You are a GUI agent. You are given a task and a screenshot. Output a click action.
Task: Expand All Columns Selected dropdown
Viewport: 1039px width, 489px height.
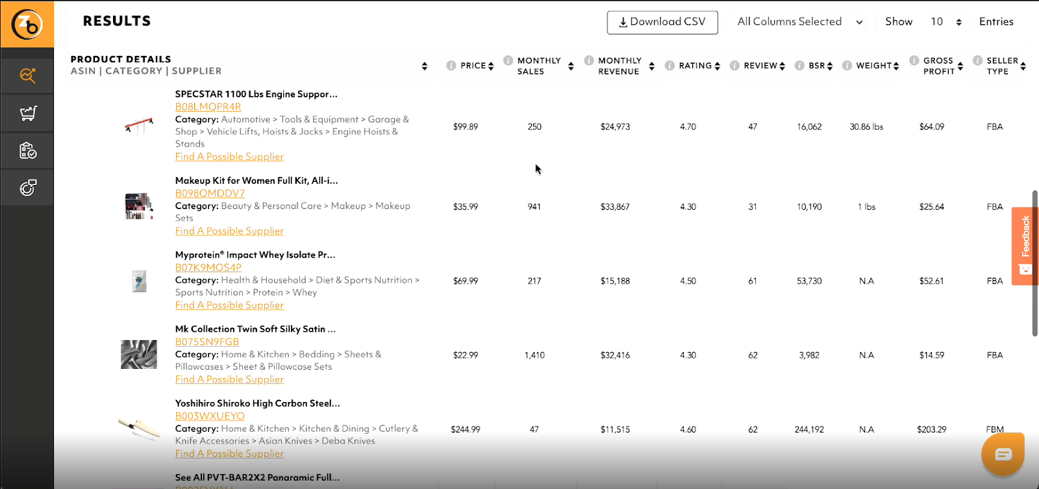click(x=800, y=22)
